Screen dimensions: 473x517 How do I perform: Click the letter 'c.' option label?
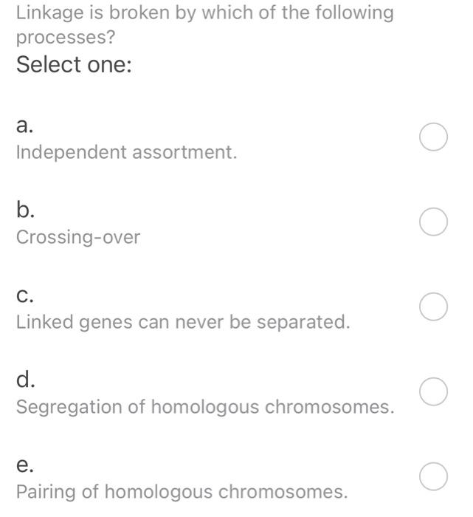point(24,295)
